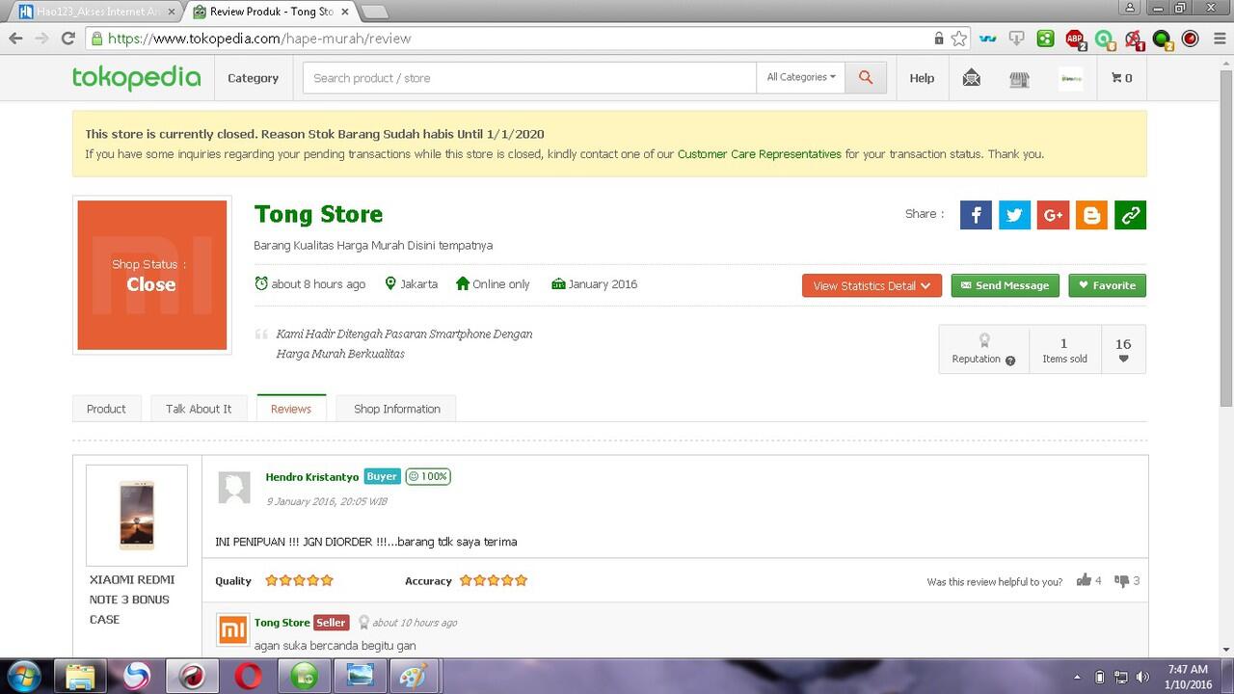Image resolution: width=1234 pixels, height=694 pixels.
Task: Open the shop storefront icon in header
Action: click(1019, 79)
